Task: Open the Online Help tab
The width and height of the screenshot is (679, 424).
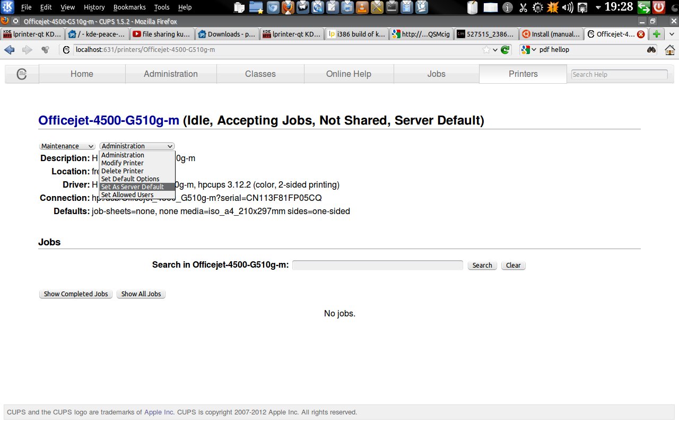Action: 349,74
